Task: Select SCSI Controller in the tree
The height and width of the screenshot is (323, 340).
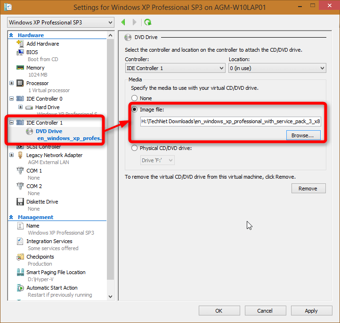Action: (x=43, y=147)
